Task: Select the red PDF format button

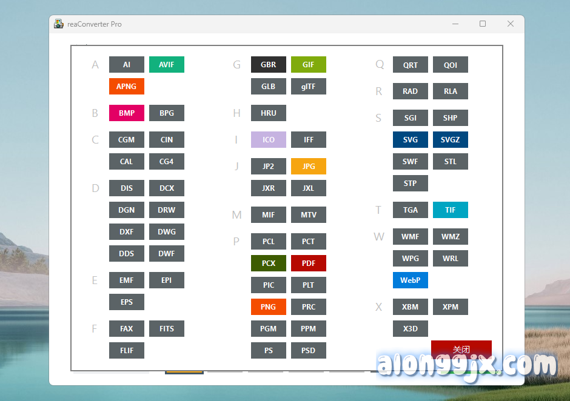Action: click(x=308, y=263)
